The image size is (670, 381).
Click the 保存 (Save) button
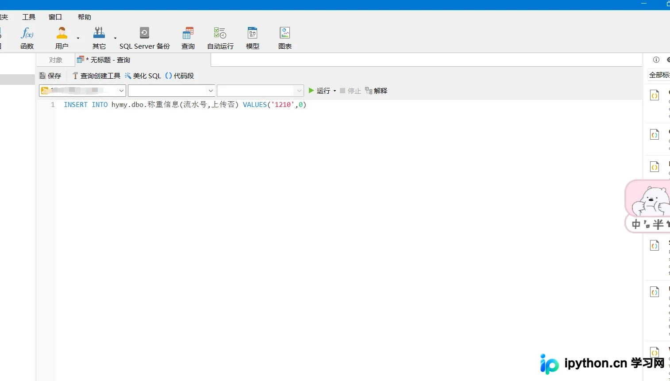pos(50,76)
